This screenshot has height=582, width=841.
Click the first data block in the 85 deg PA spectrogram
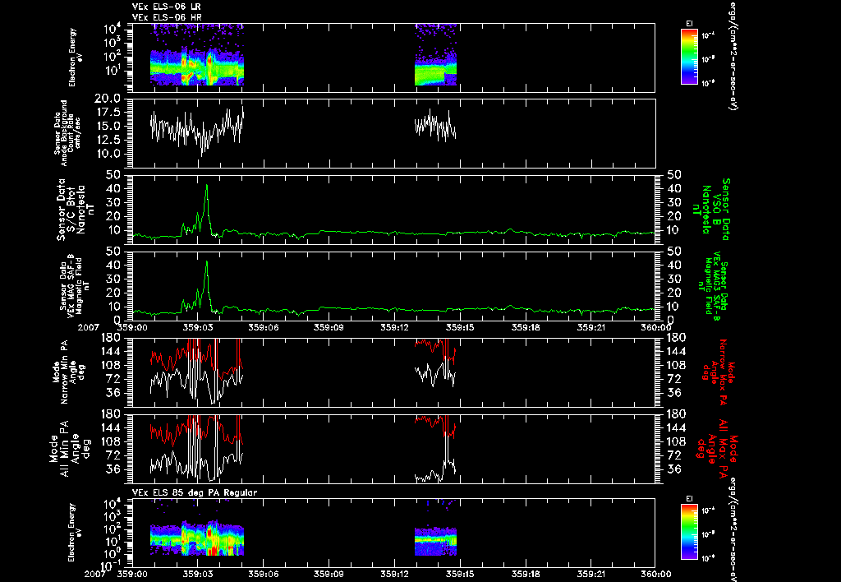(197, 538)
